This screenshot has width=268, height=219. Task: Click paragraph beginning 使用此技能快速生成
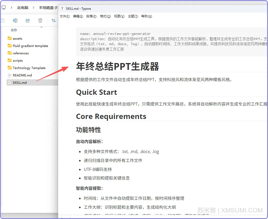click(172, 104)
